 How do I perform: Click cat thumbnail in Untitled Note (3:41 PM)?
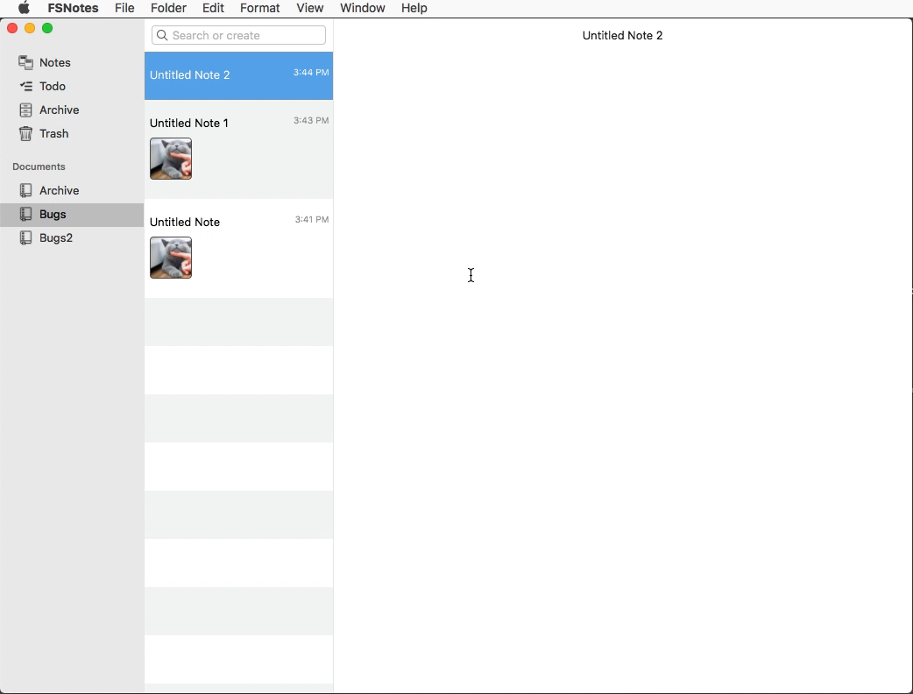[171, 258]
